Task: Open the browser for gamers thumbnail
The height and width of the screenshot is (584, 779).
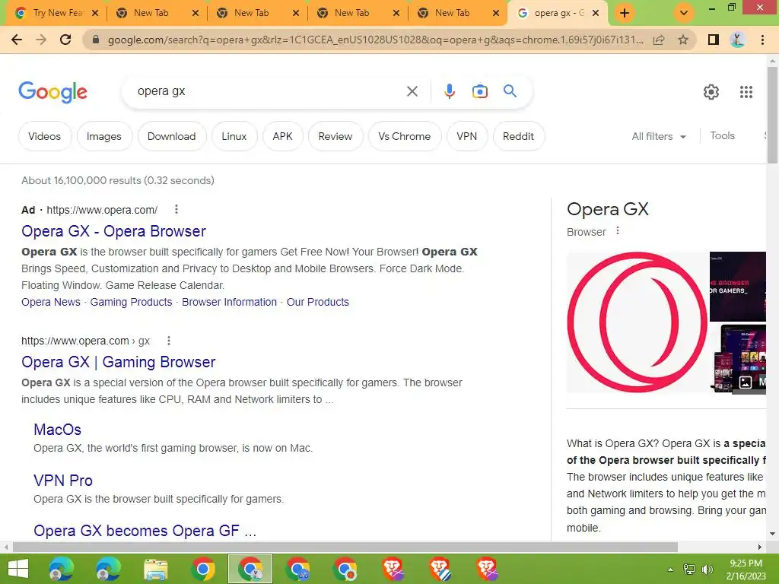Action: (x=738, y=287)
